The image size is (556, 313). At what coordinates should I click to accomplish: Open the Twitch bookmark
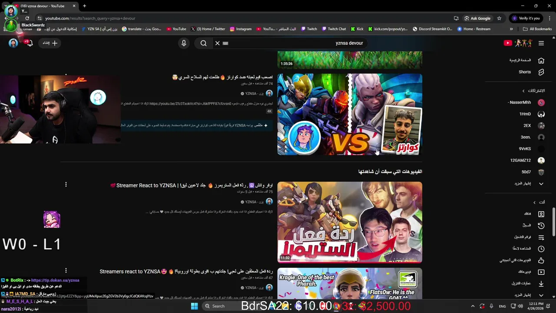coord(309,29)
